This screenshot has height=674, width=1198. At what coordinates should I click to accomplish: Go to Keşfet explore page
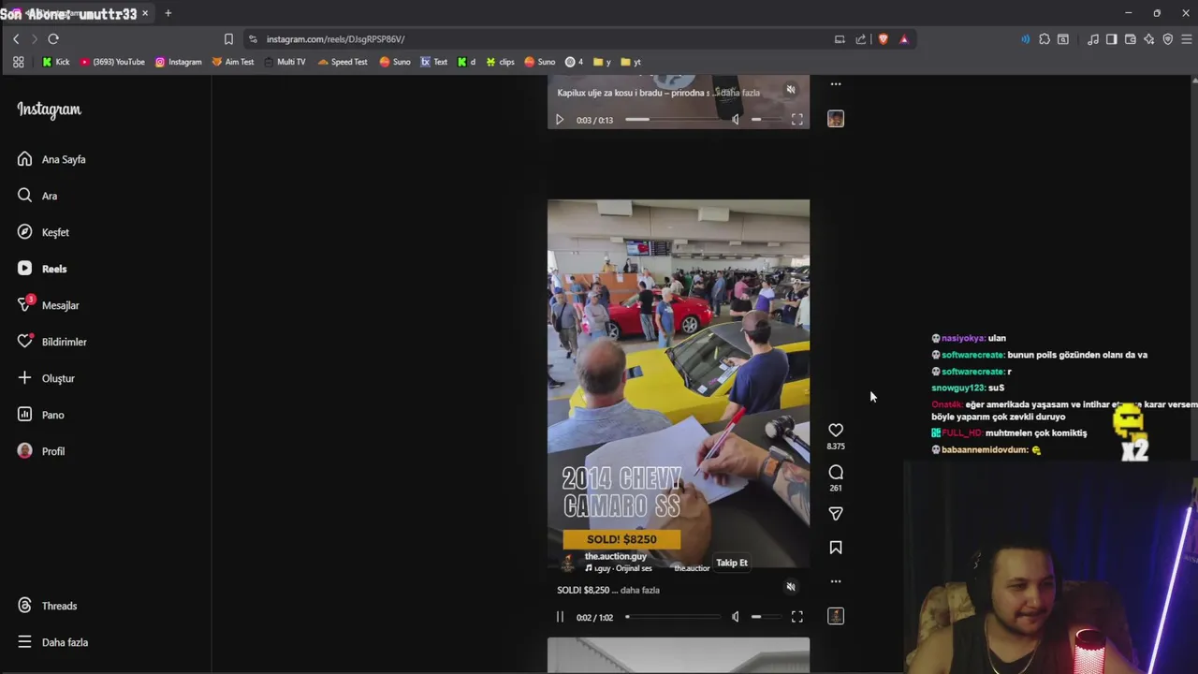coord(43,232)
